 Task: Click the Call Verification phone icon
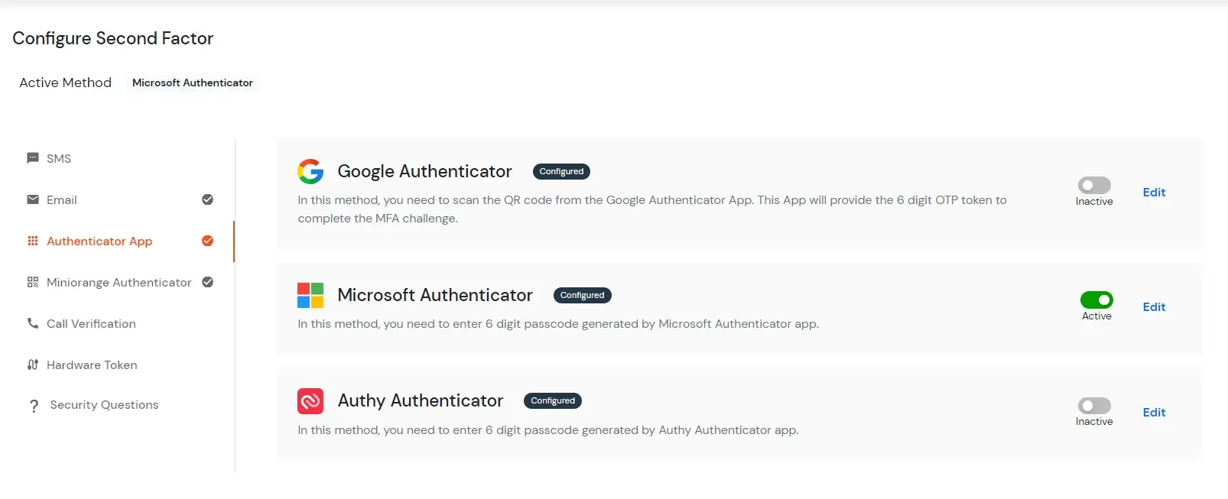click(32, 323)
